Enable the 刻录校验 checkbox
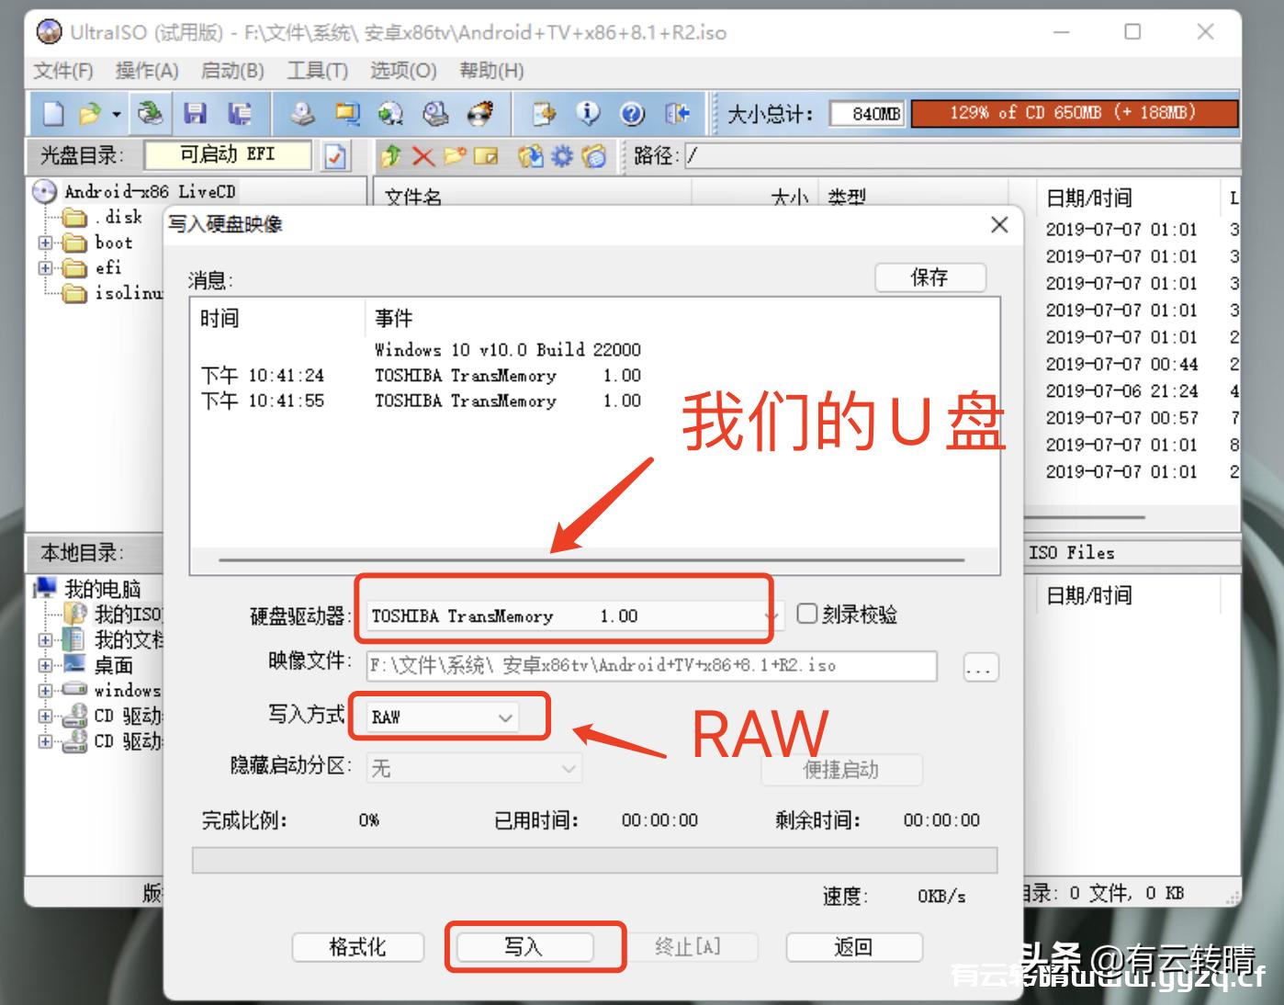 click(806, 614)
